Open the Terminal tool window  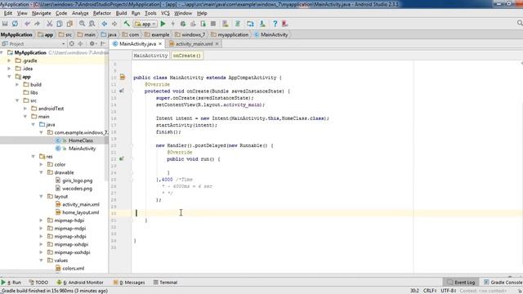[x=165, y=283]
